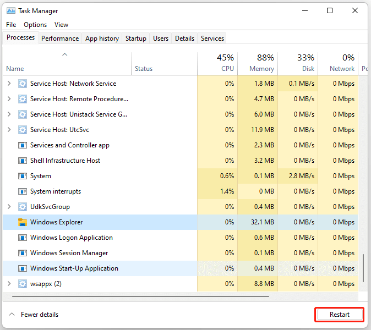This screenshot has width=371, height=330.
Task: Expand the wsappx (2) process group
Action: pos(9,284)
